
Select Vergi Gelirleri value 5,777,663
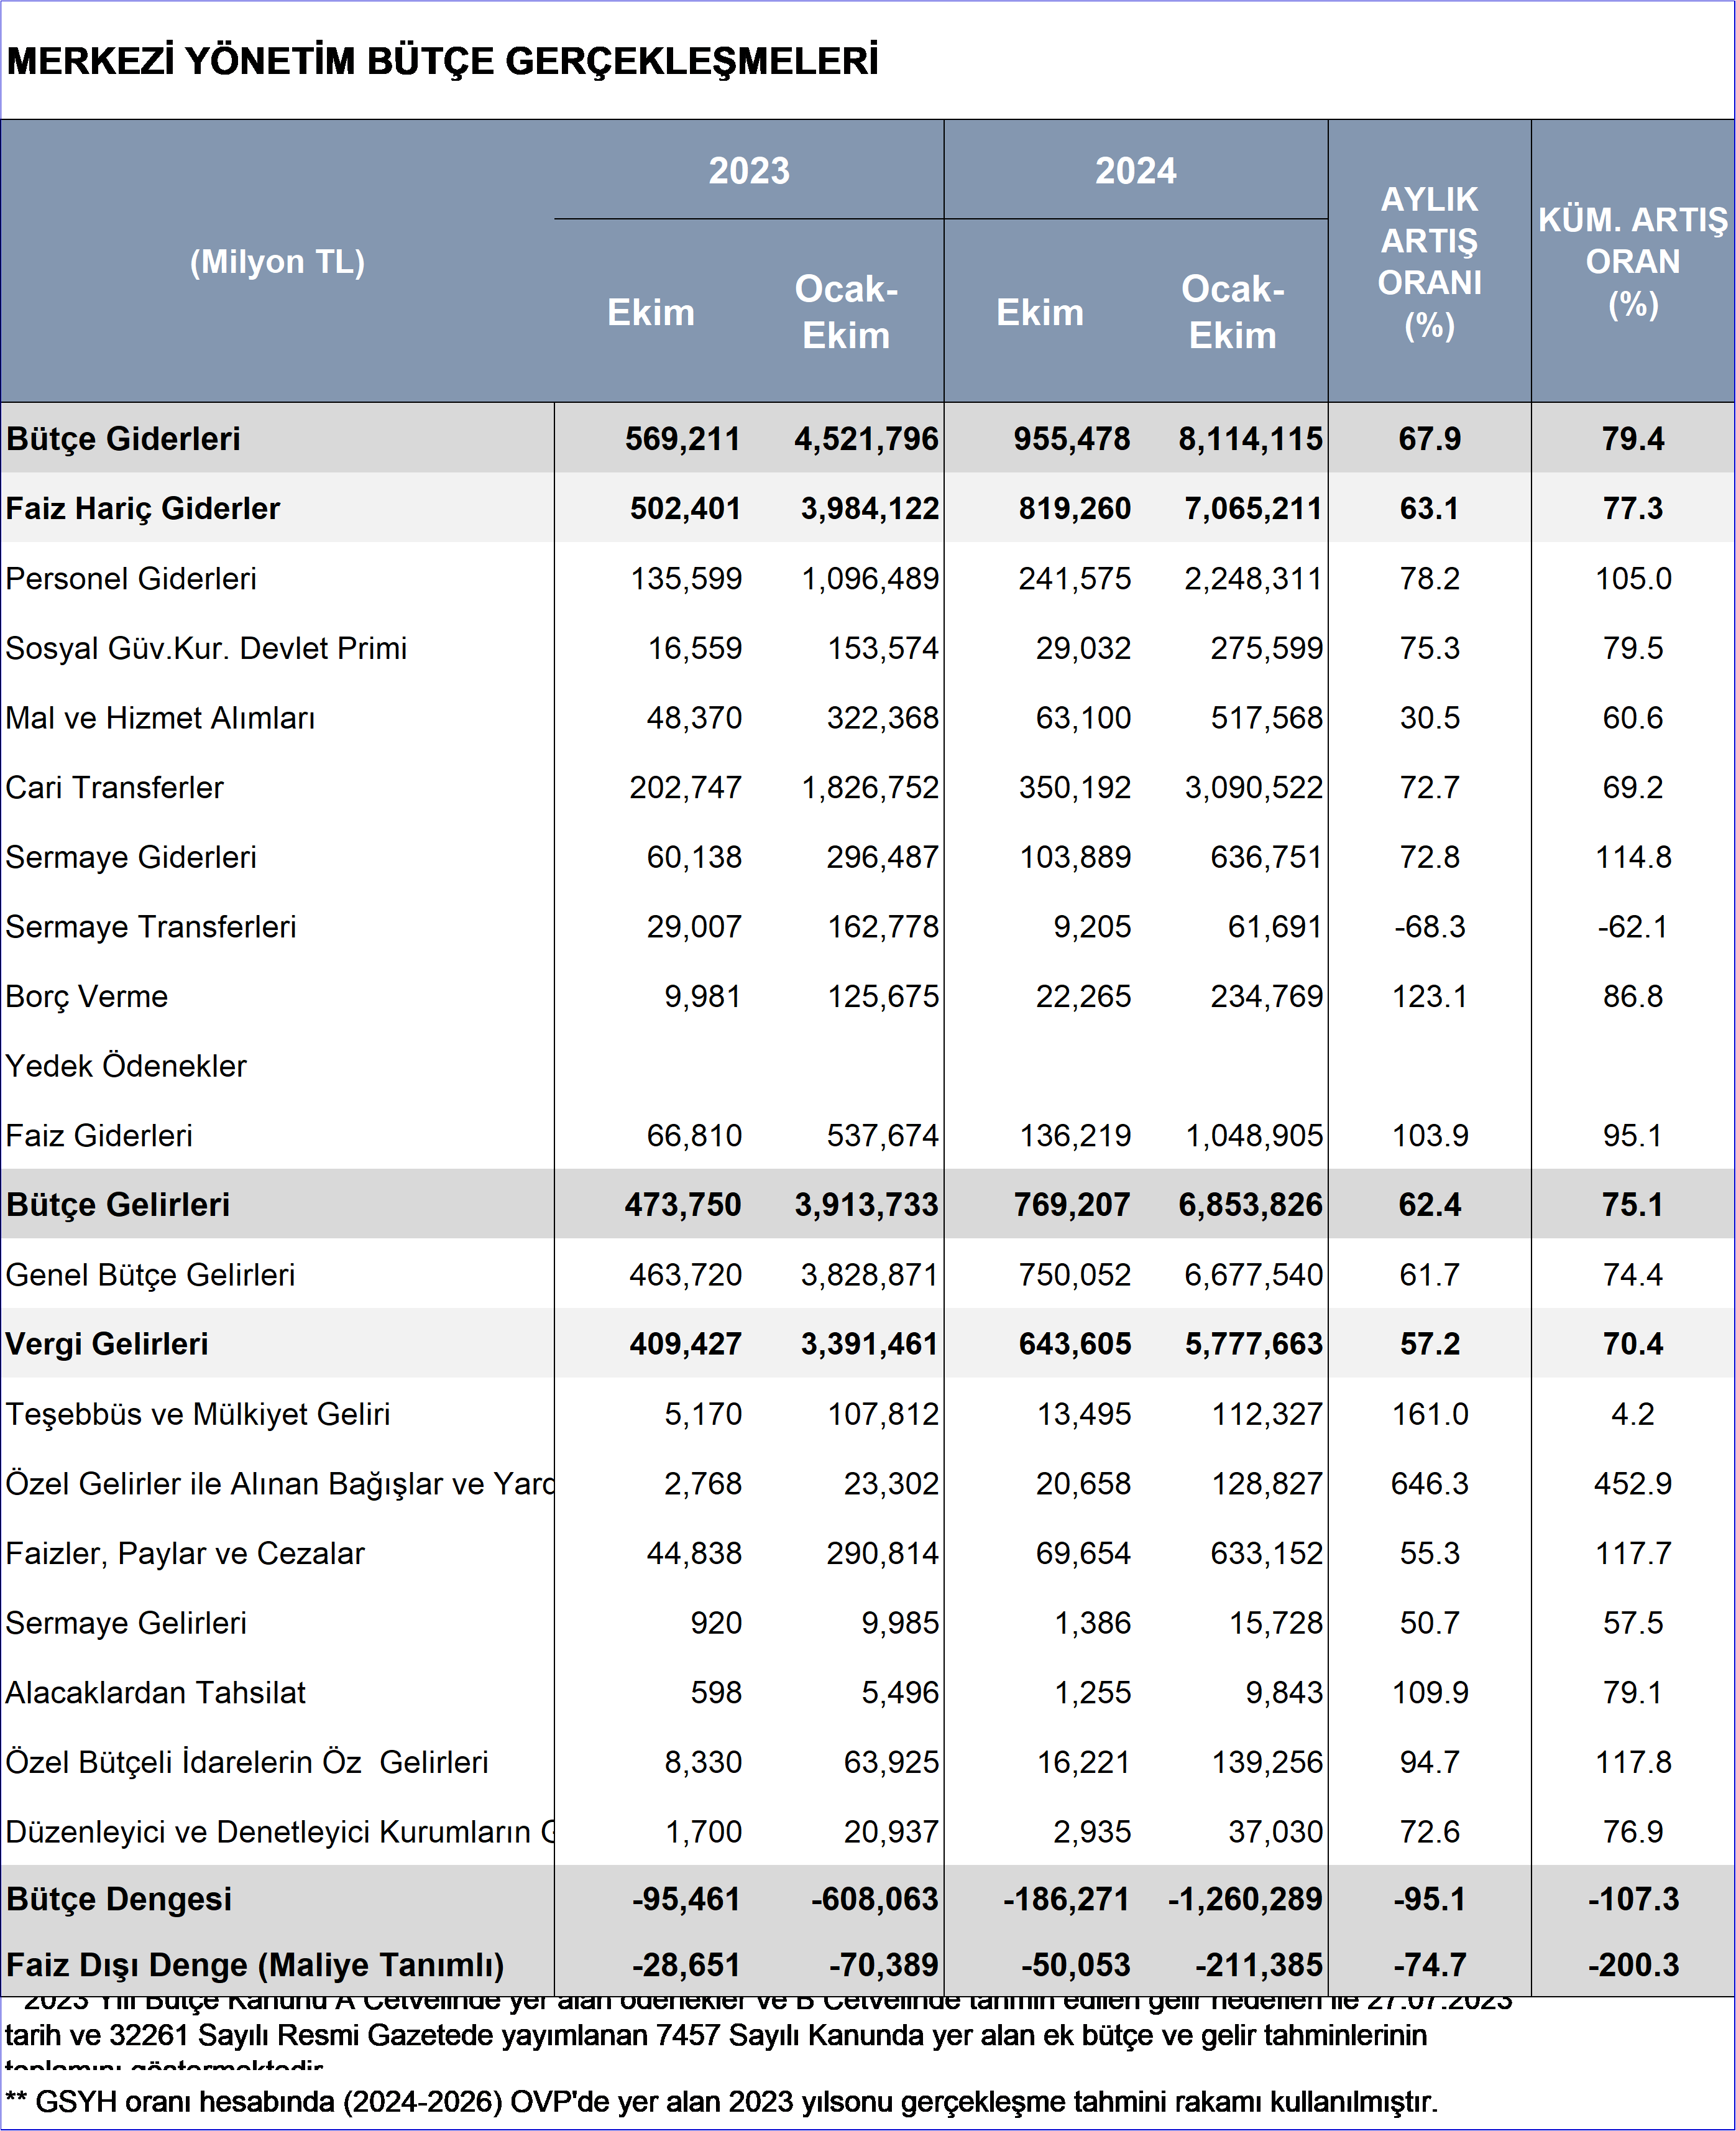(1253, 1343)
